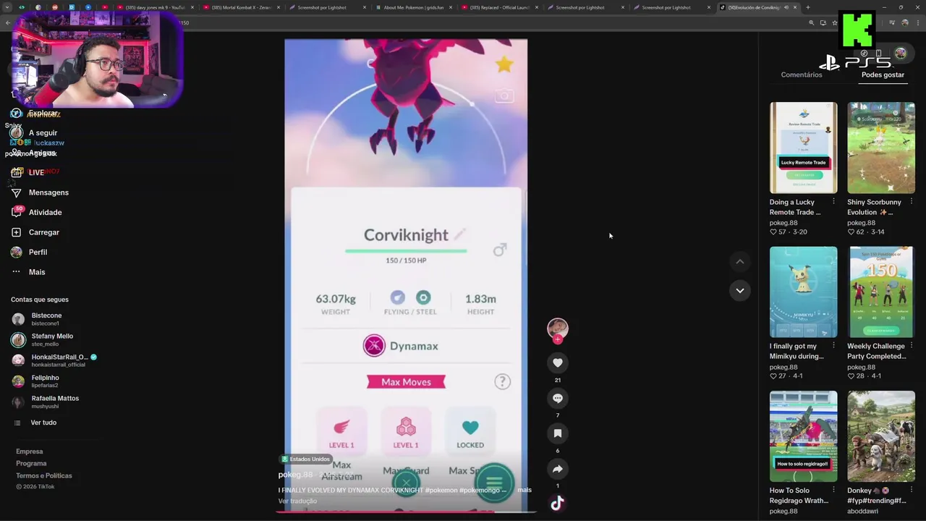
Task: Open options for Weekly Challenge Party video
Action: tap(911, 346)
